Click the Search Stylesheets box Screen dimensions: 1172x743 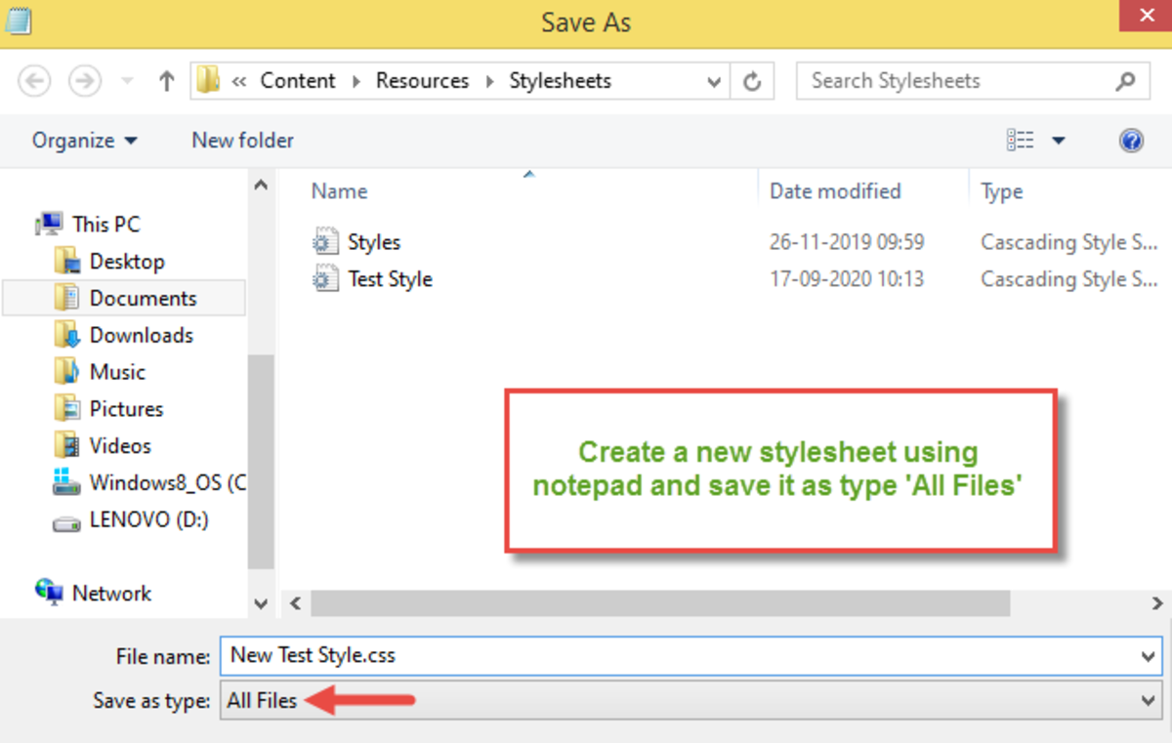click(957, 81)
